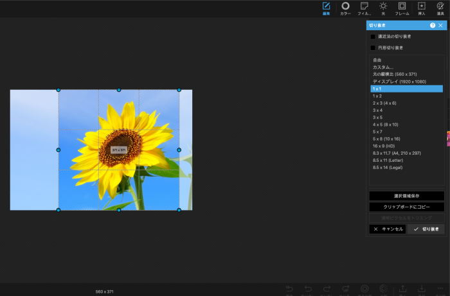This screenshot has height=296, width=450.
Task: Toggle the 円形切り抜き circular crop checkbox
Action: click(373, 48)
